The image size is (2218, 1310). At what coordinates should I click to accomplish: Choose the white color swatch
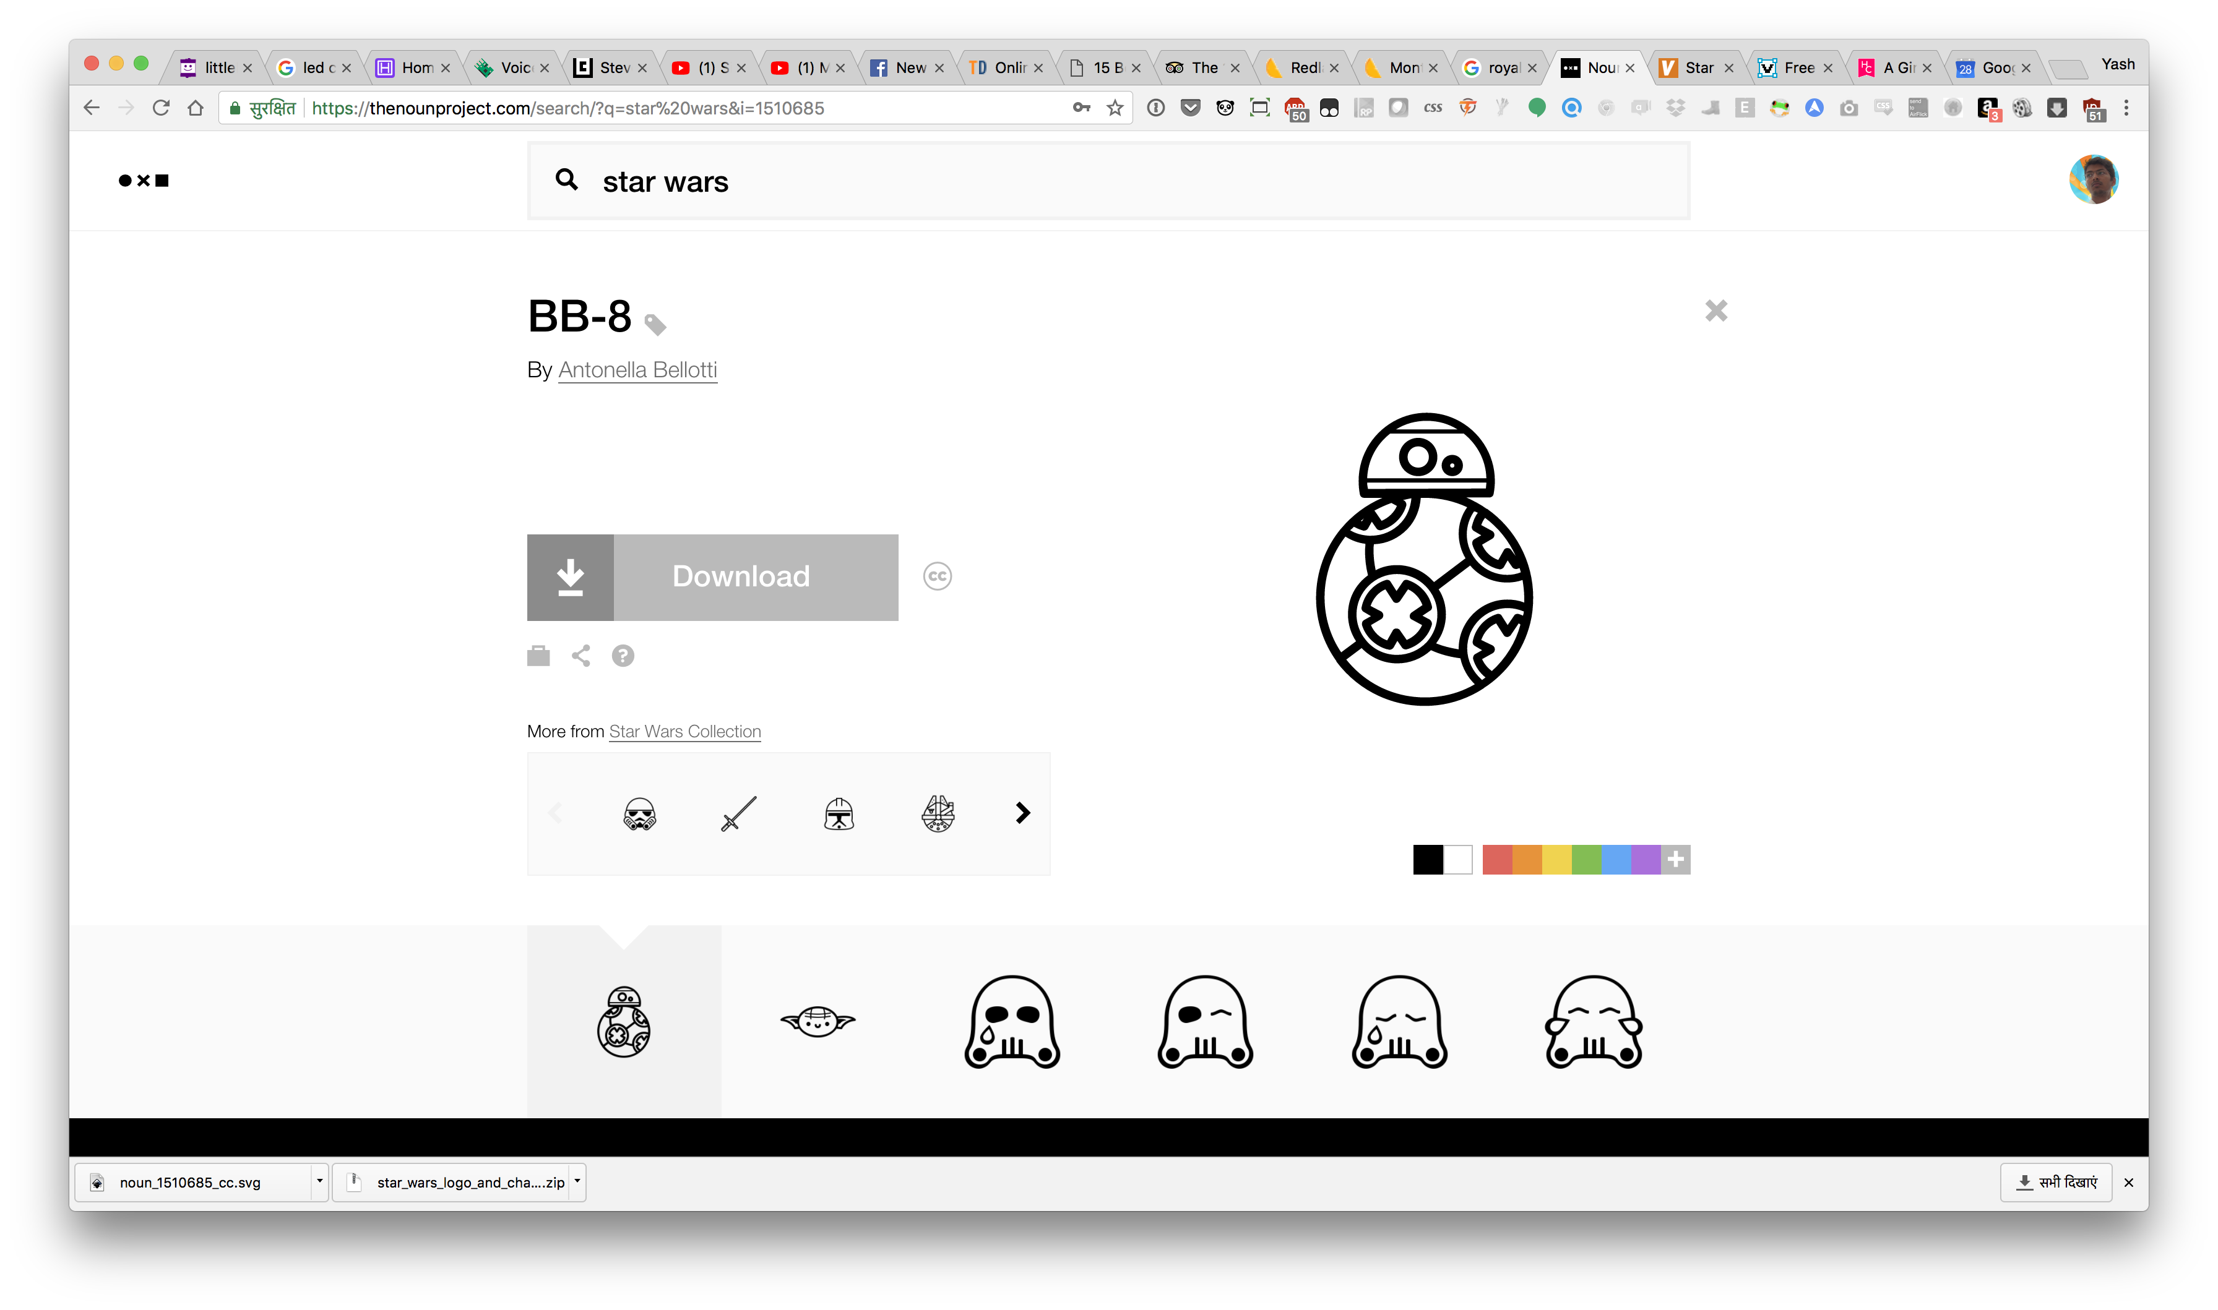(x=1458, y=859)
